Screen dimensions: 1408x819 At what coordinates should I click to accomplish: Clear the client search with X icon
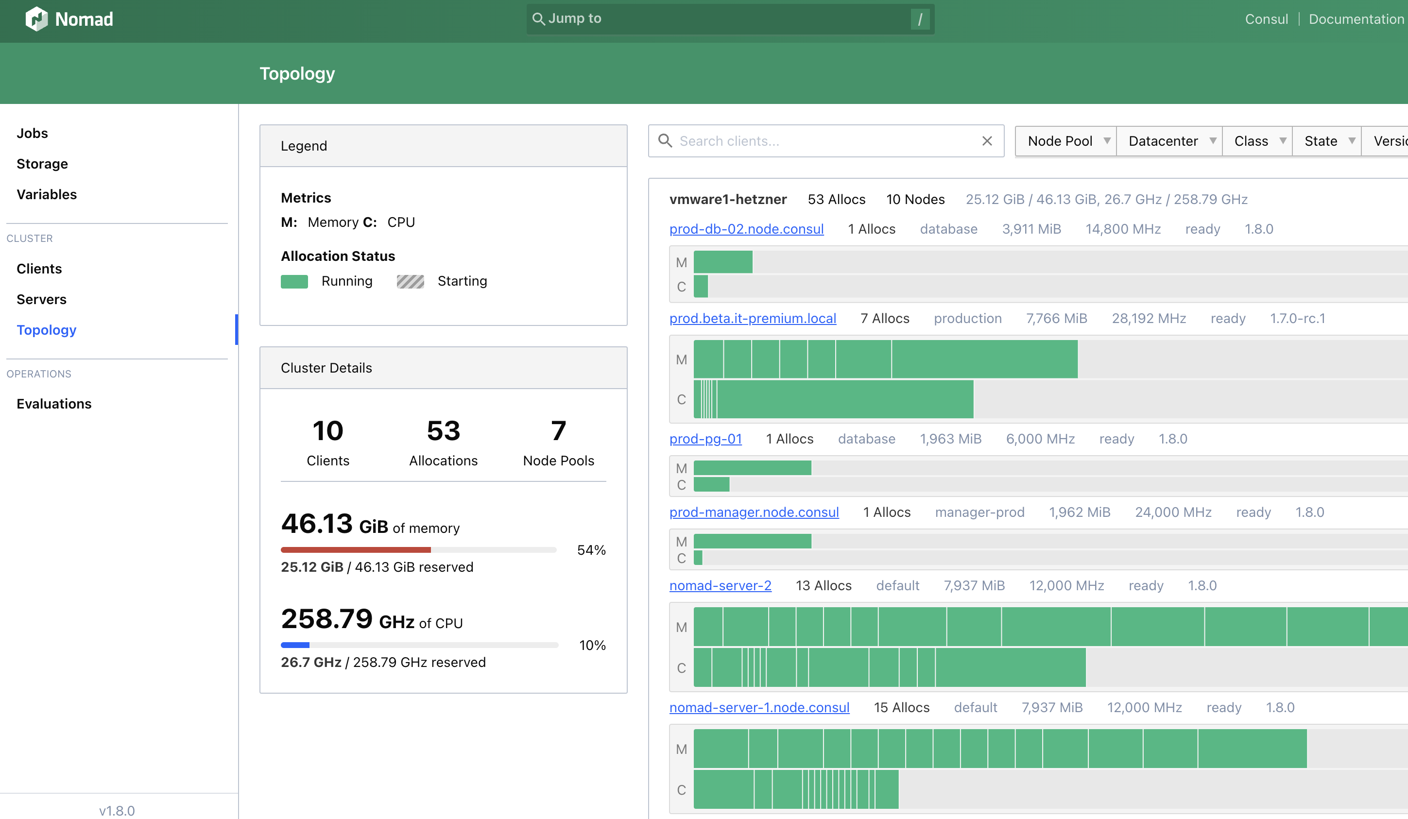tap(987, 141)
